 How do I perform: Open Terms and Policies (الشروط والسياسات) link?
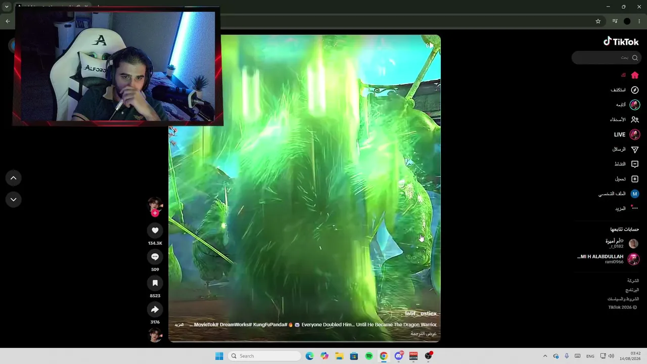click(x=623, y=299)
